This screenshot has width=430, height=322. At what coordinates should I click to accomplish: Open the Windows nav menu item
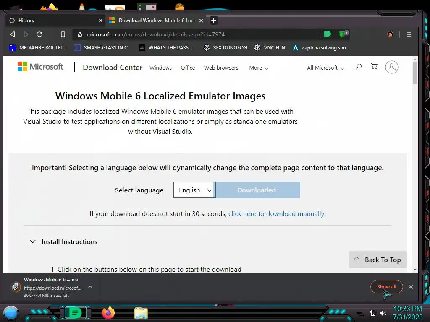[160, 68]
